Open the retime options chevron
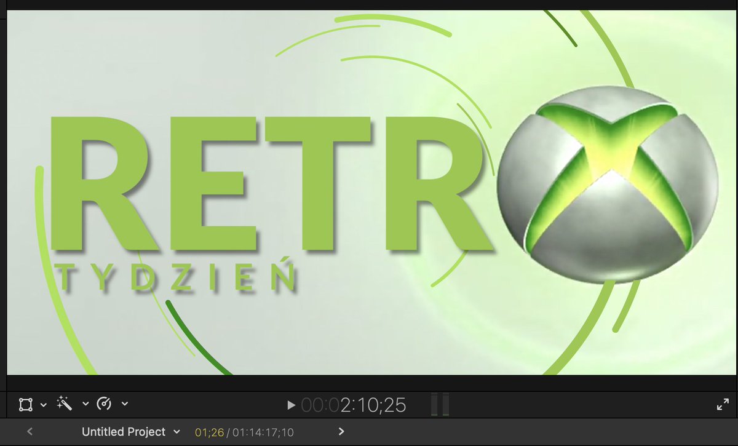Viewport: 738px width, 446px height. pyautogui.click(x=125, y=404)
